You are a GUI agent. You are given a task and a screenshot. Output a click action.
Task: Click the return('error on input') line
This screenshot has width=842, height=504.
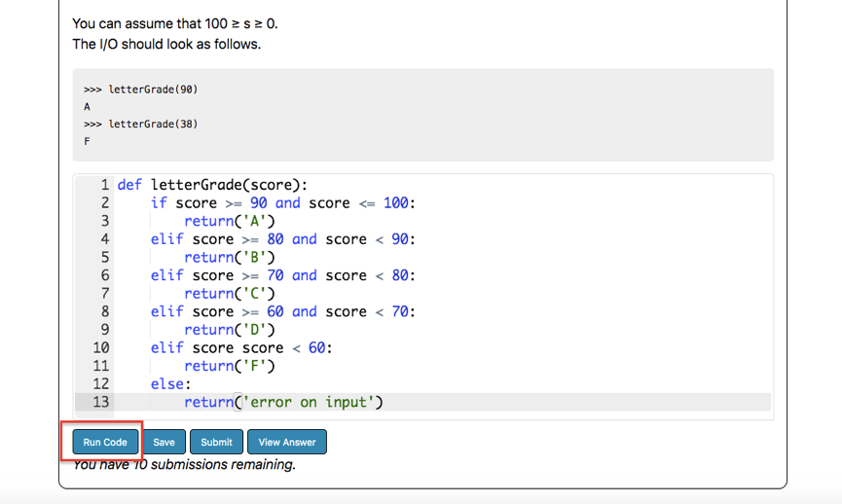(x=283, y=402)
